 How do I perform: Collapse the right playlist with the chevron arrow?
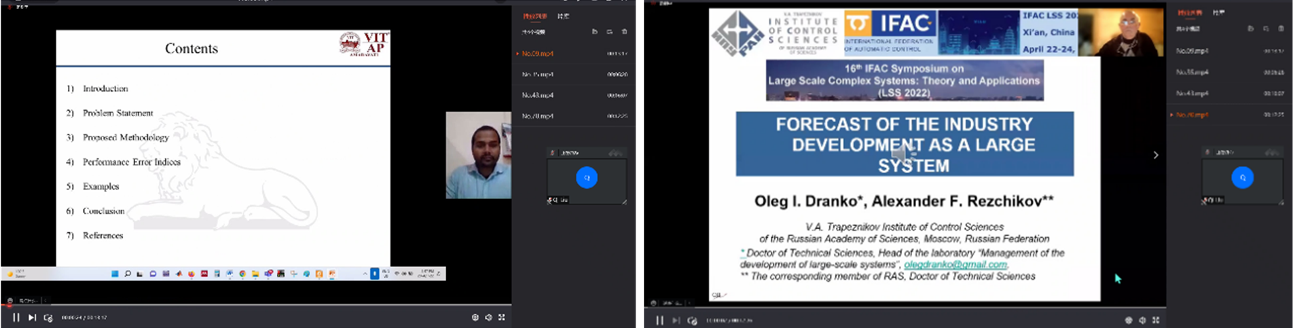point(1156,155)
